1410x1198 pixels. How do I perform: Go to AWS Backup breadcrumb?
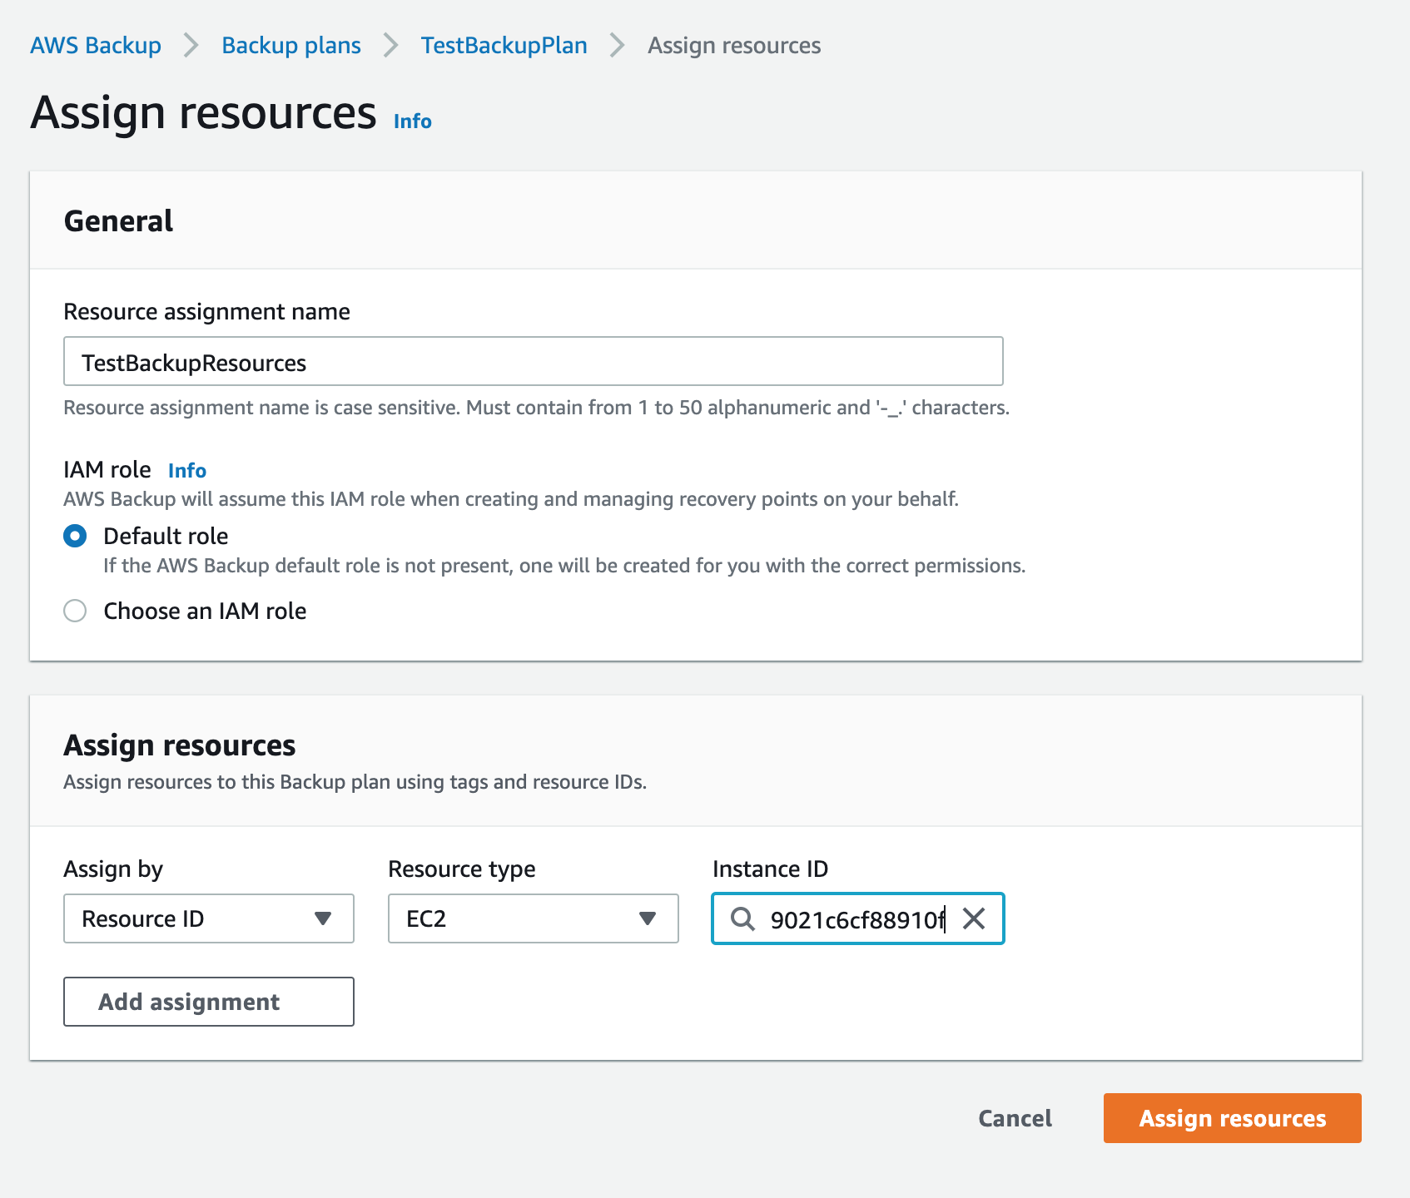(96, 45)
